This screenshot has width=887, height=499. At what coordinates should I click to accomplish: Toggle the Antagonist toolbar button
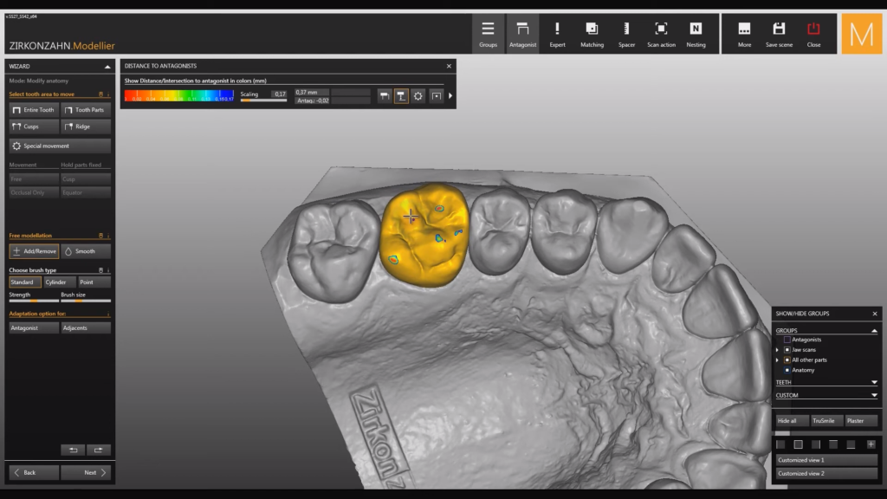pyautogui.click(x=522, y=34)
